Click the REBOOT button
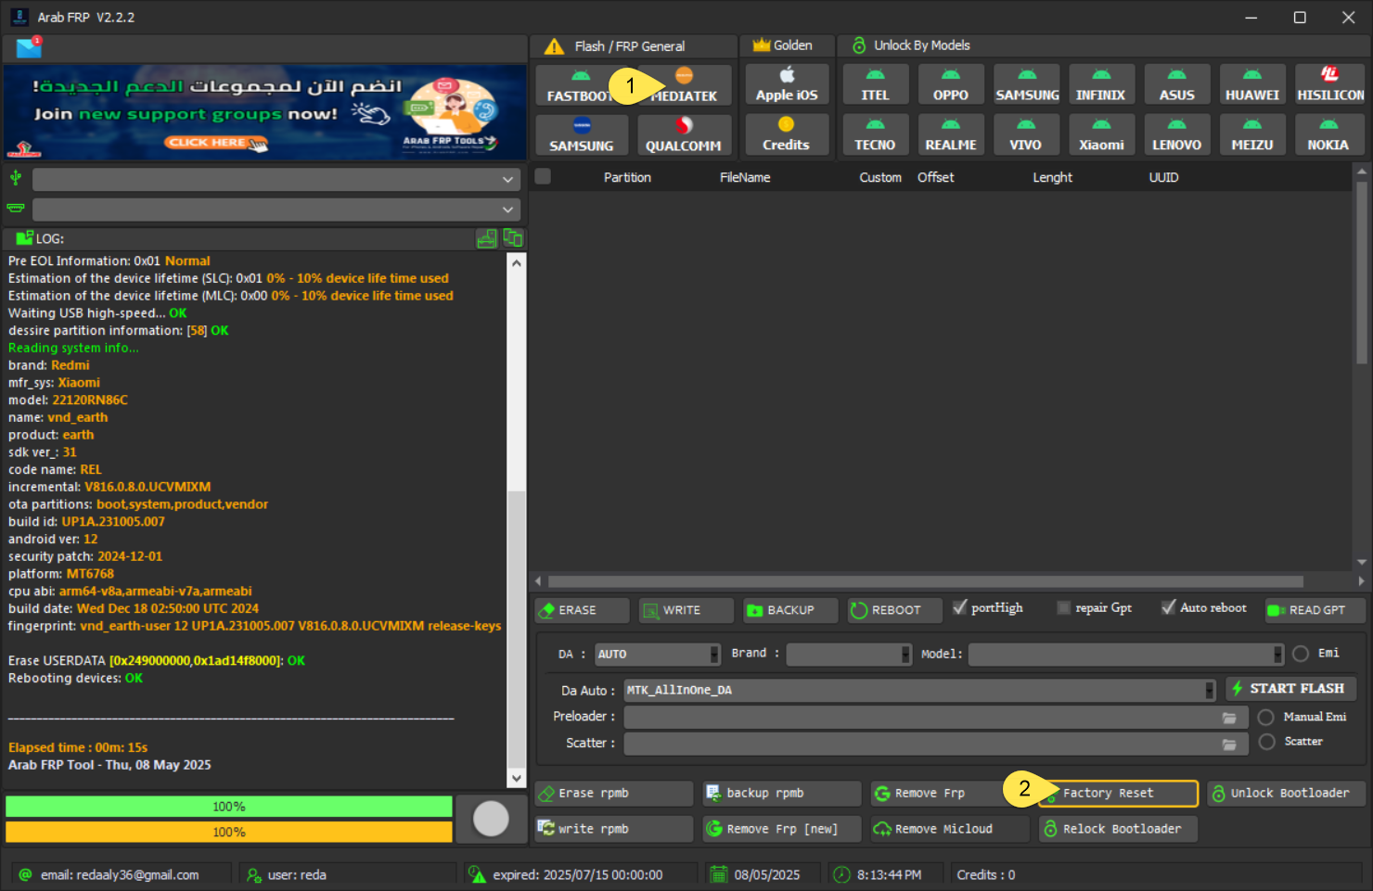Viewport: 1373px width, 891px height. (x=895, y=610)
